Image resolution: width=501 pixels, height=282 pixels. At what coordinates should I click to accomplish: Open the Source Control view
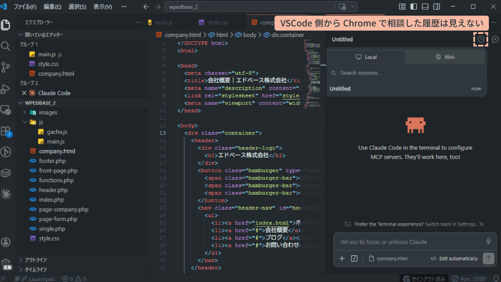[x=6, y=67]
